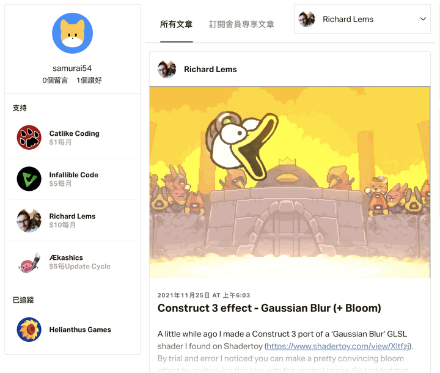Open the Catlike Coding membership name
Image resolution: width=440 pixels, height=373 pixels.
click(x=75, y=133)
